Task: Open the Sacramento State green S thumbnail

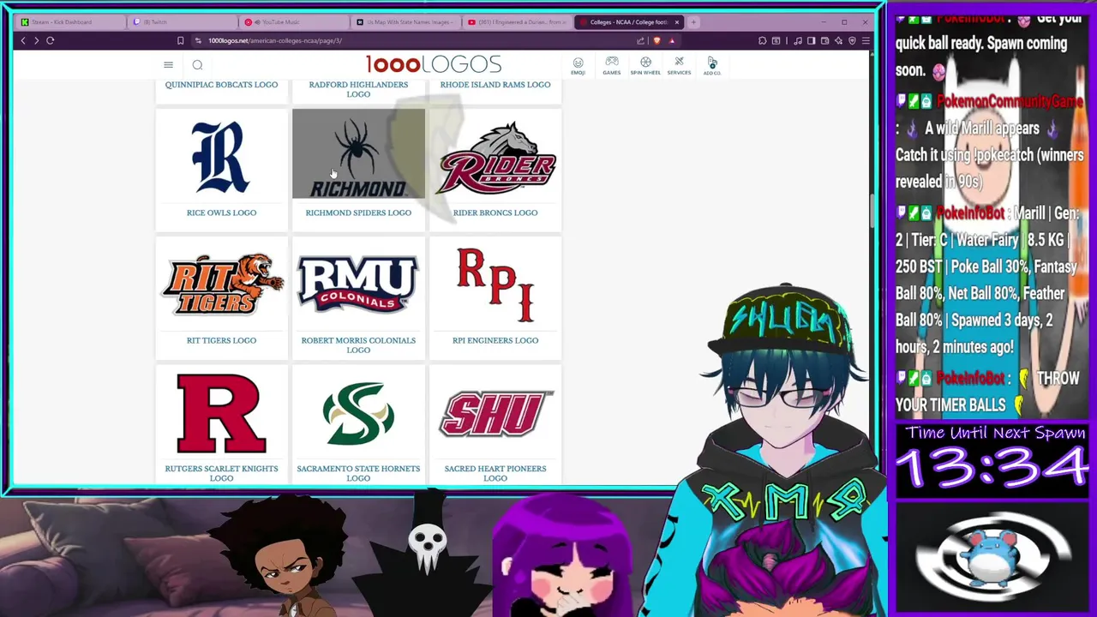Action: point(358,413)
